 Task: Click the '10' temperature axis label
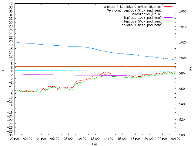click(x=11, y=60)
